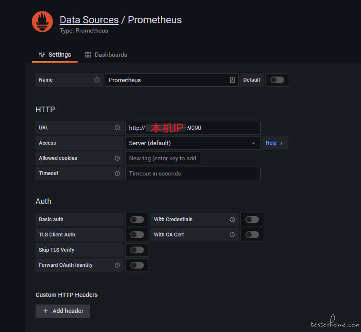Show the With Credentials info tooltip

(232, 220)
